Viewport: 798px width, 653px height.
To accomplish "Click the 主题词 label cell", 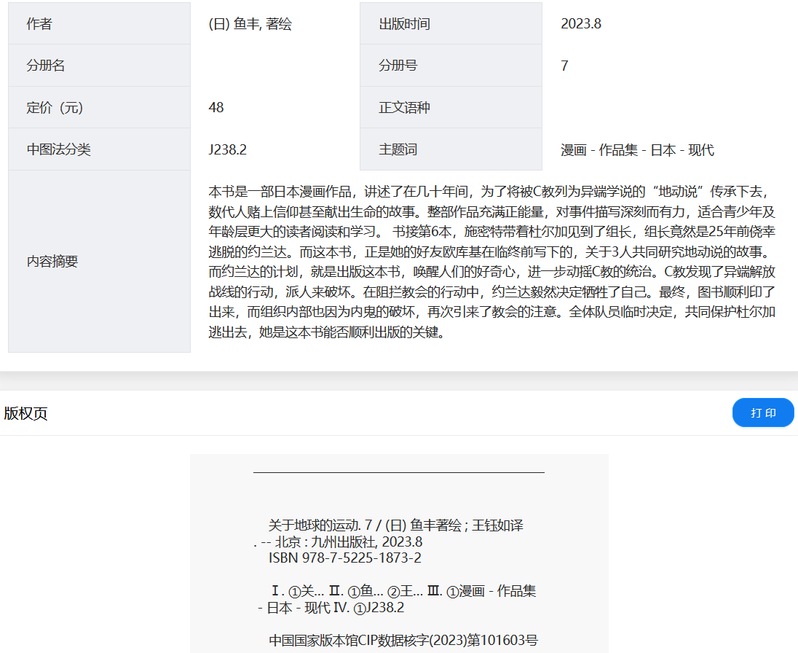I will 451,149.
